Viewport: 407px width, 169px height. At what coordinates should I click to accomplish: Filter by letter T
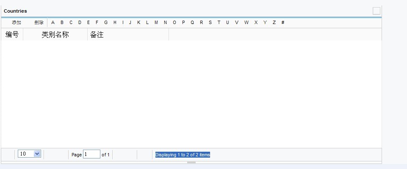[219, 22]
